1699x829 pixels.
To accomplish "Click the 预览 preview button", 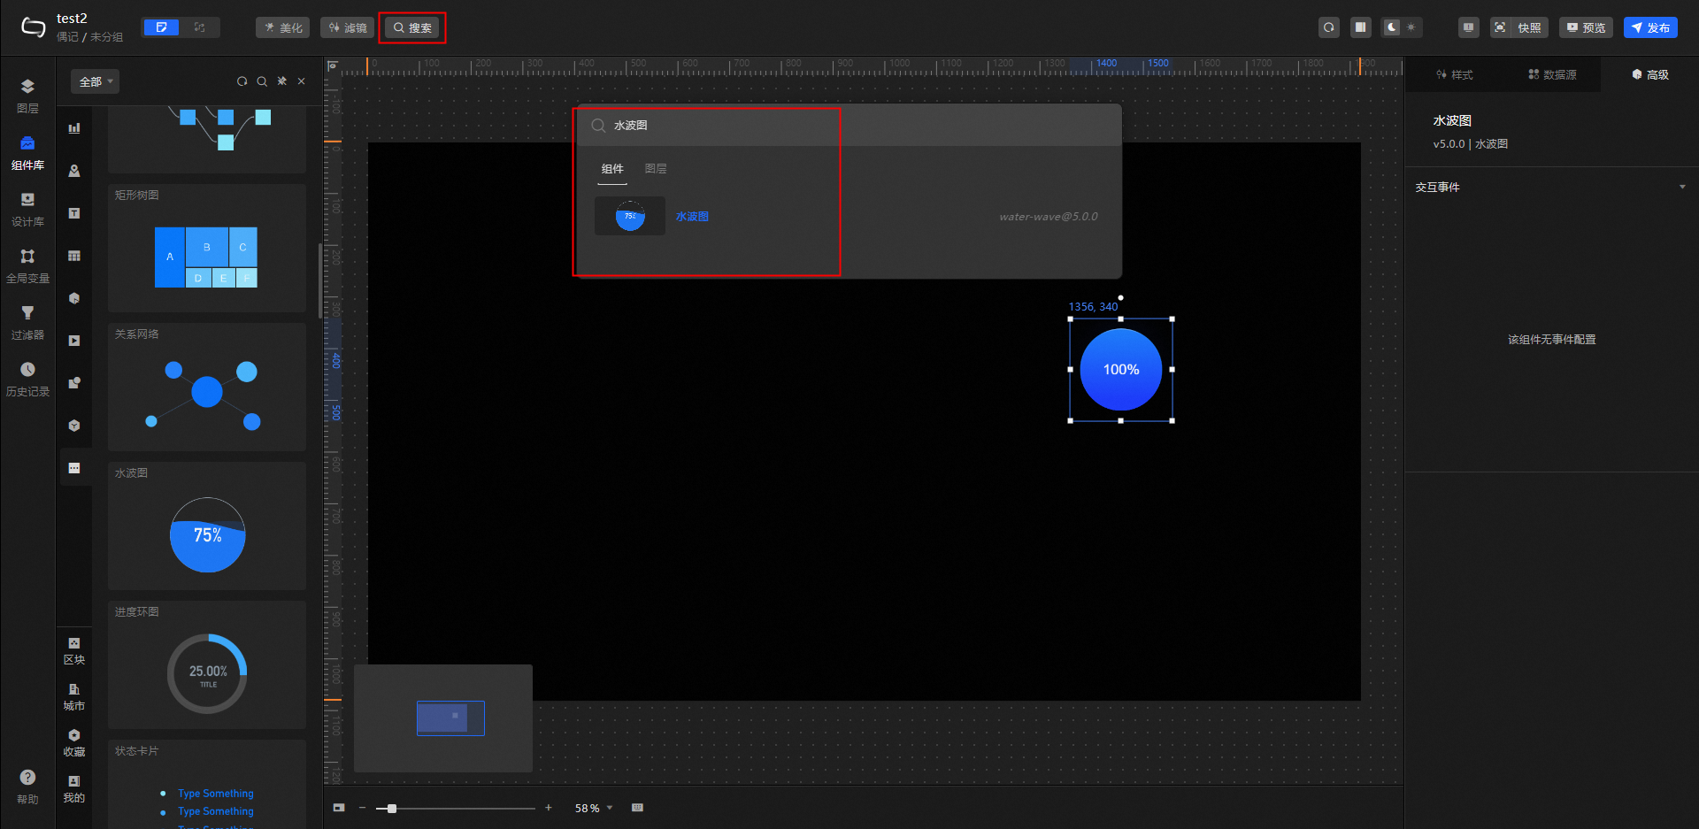I will click(1586, 27).
